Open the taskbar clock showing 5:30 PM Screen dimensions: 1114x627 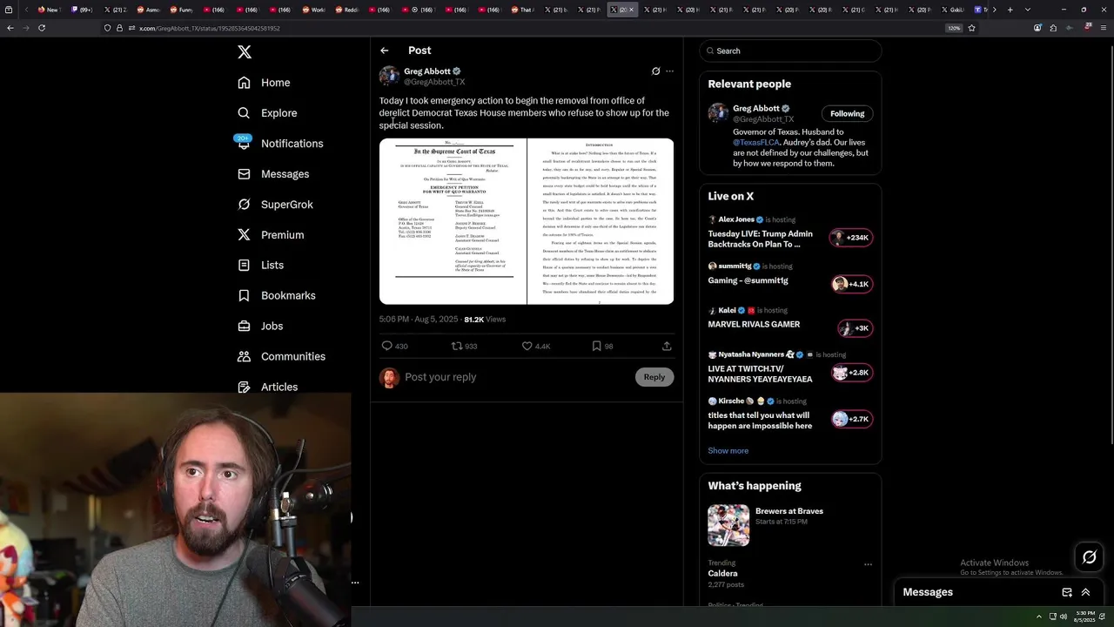point(1085,616)
